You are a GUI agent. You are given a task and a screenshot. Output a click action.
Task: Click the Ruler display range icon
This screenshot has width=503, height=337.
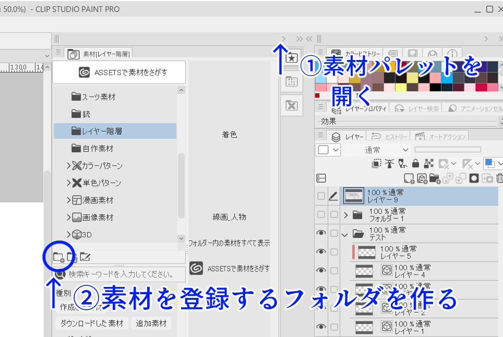468,164
